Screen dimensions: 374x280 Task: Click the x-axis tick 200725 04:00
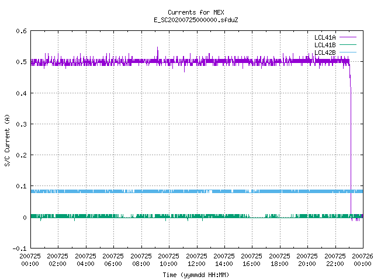click(x=85, y=260)
